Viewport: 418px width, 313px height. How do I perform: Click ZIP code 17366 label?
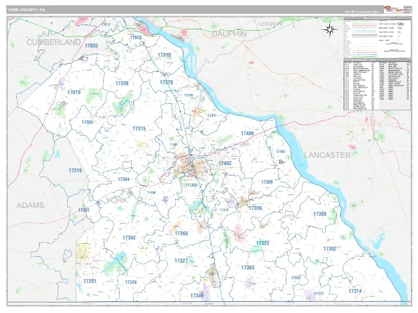pos(267,182)
